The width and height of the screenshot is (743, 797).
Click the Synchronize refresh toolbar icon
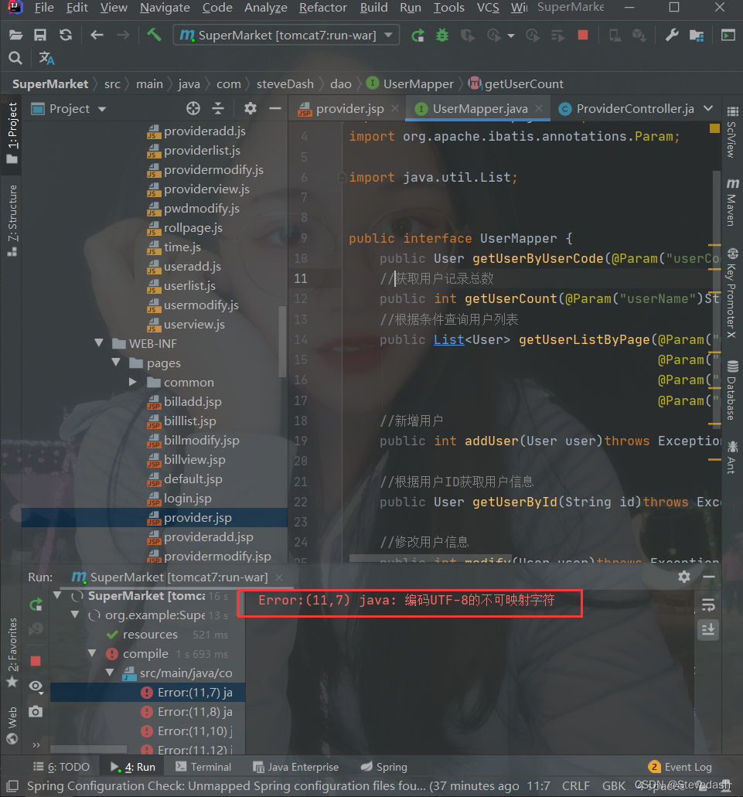coord(66,35)
